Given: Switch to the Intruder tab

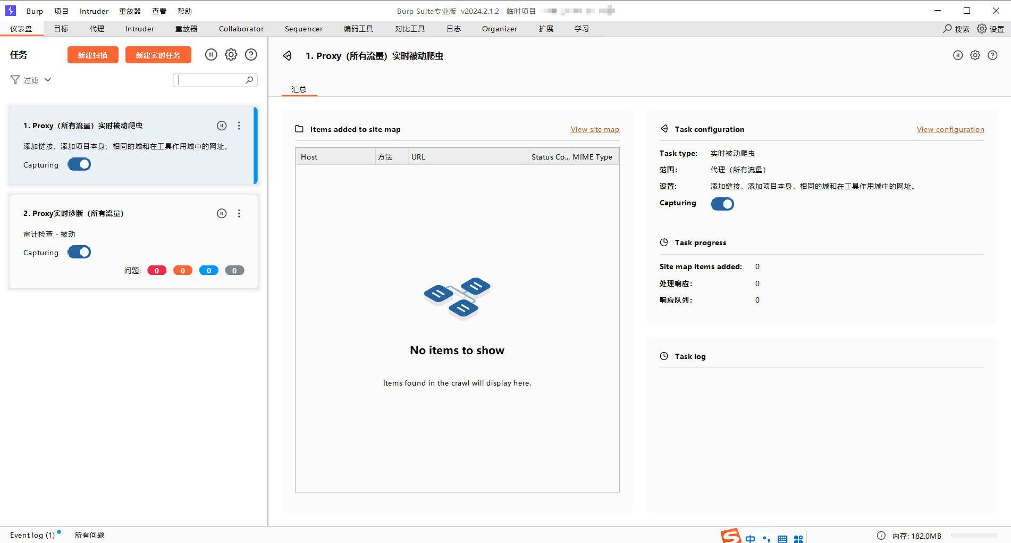Looking at the screenshot, I should tap(140, 29).
